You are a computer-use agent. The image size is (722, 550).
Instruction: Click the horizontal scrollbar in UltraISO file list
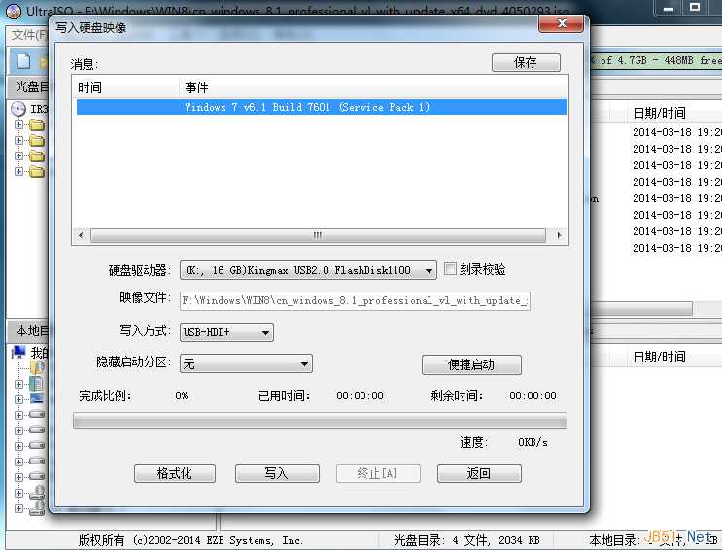(x=641, y=309)
